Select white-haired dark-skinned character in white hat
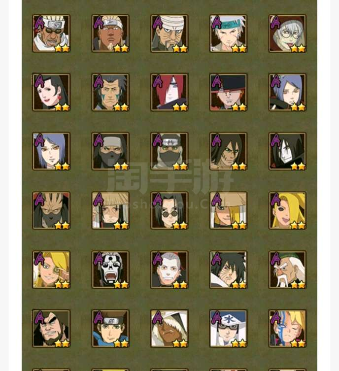 (x=169, y=329)
